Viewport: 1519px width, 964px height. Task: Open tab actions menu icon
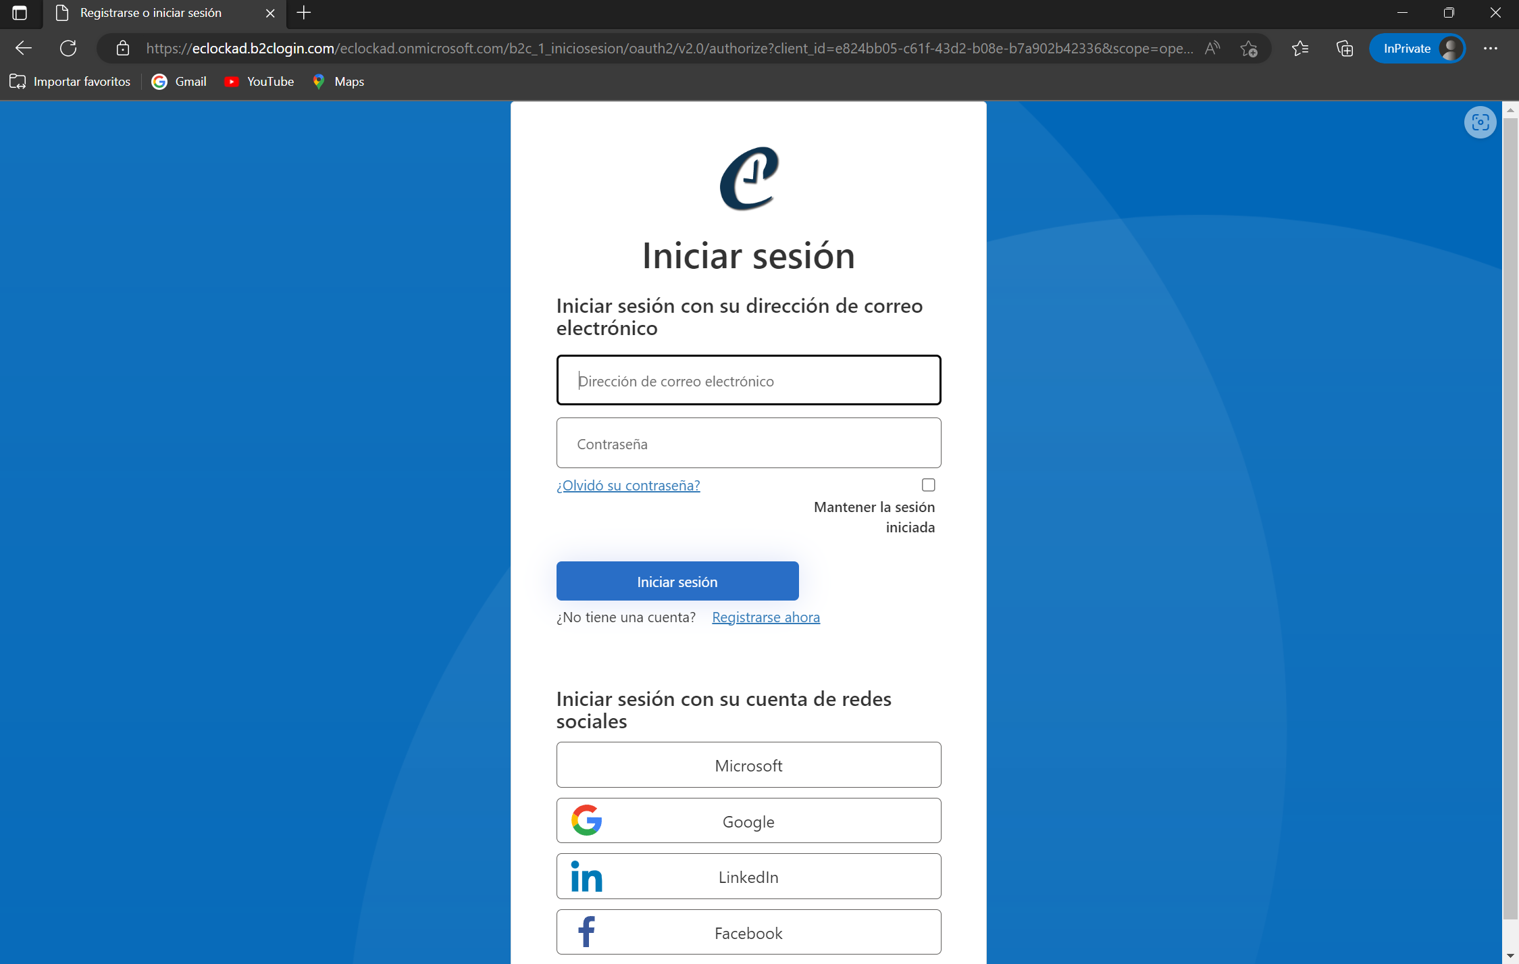(20, 13)
